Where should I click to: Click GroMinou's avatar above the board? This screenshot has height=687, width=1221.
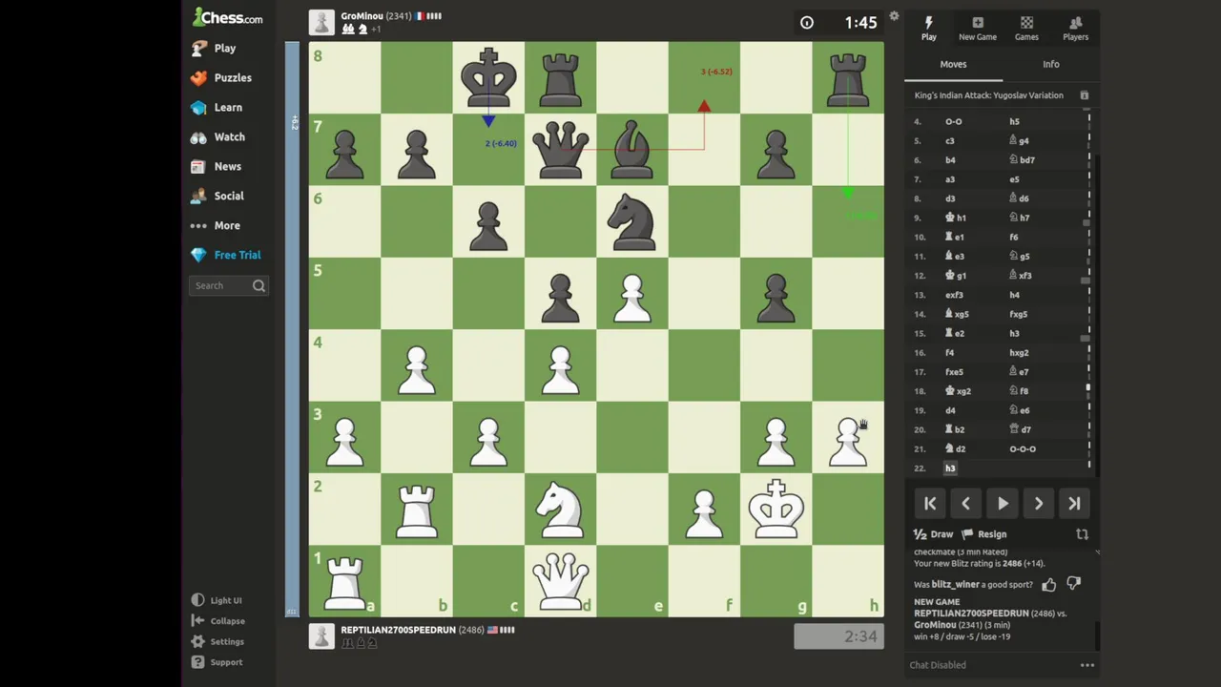pyautogui.click(x=321, y=22)
